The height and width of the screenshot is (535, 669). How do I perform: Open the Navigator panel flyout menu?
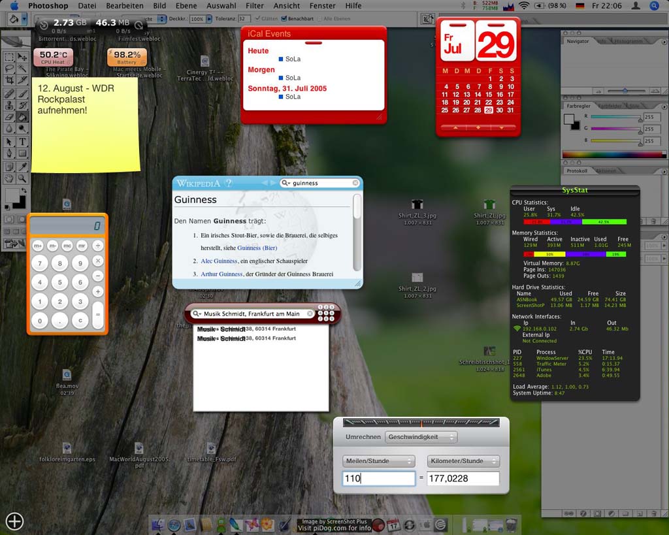pos(664,42)
